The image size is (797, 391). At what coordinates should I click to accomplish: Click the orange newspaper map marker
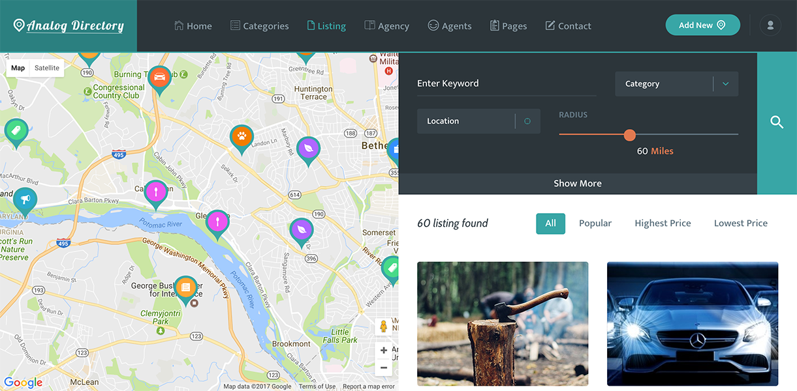(x=186, y=289)
